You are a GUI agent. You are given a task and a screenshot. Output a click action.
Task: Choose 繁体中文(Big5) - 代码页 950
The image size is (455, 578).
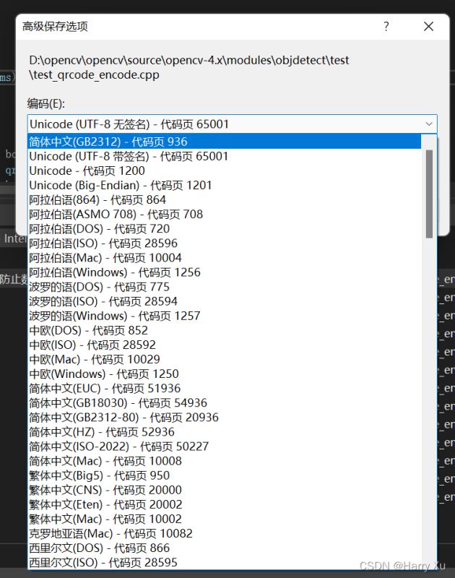click(100, 475)
